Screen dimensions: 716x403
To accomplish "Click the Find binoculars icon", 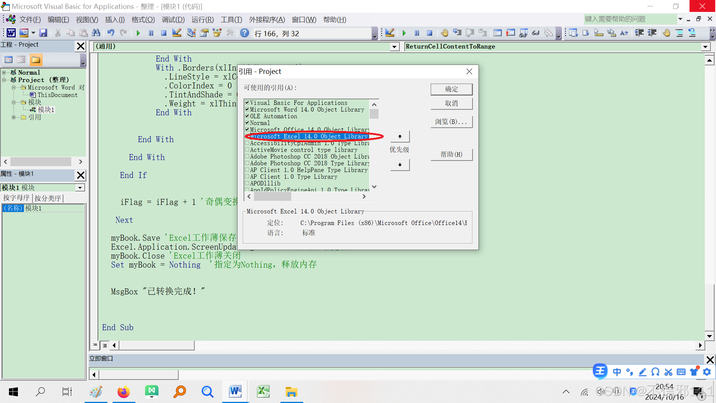I will [96, 33].
